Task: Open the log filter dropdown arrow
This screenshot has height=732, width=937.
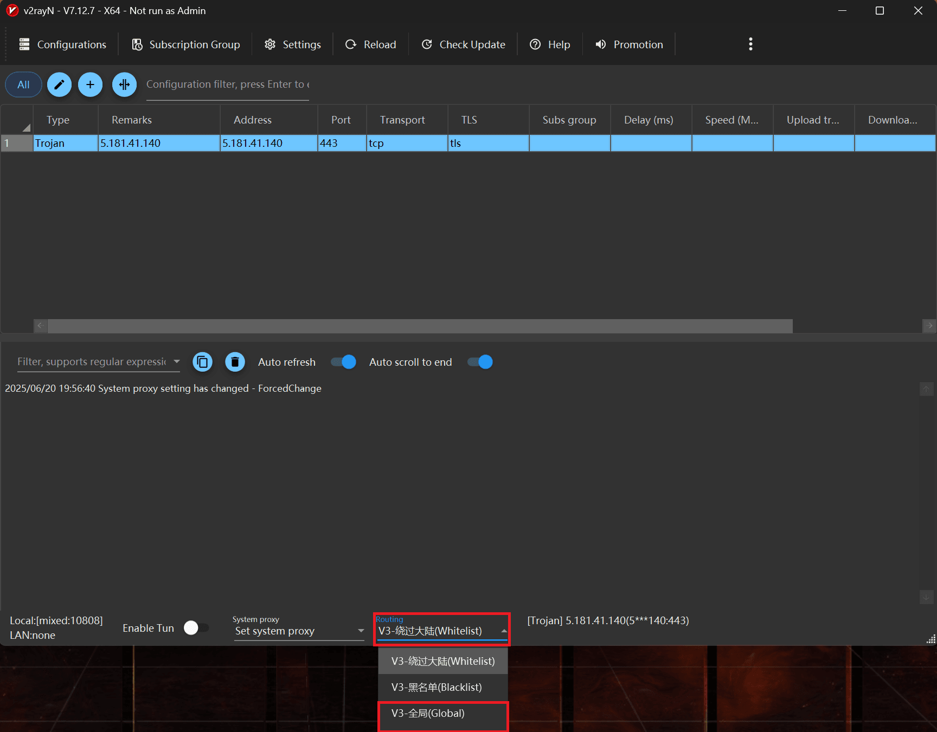Action: pos(176,361)
